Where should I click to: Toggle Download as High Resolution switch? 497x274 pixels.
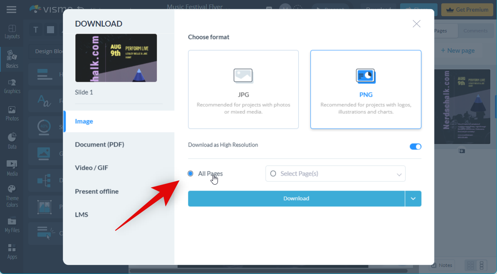point(415,147)
